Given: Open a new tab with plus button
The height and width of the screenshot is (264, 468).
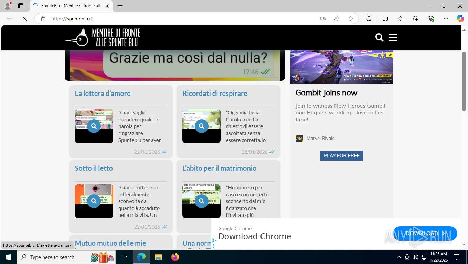Looking at the screenshot, I should pos(120,6).
